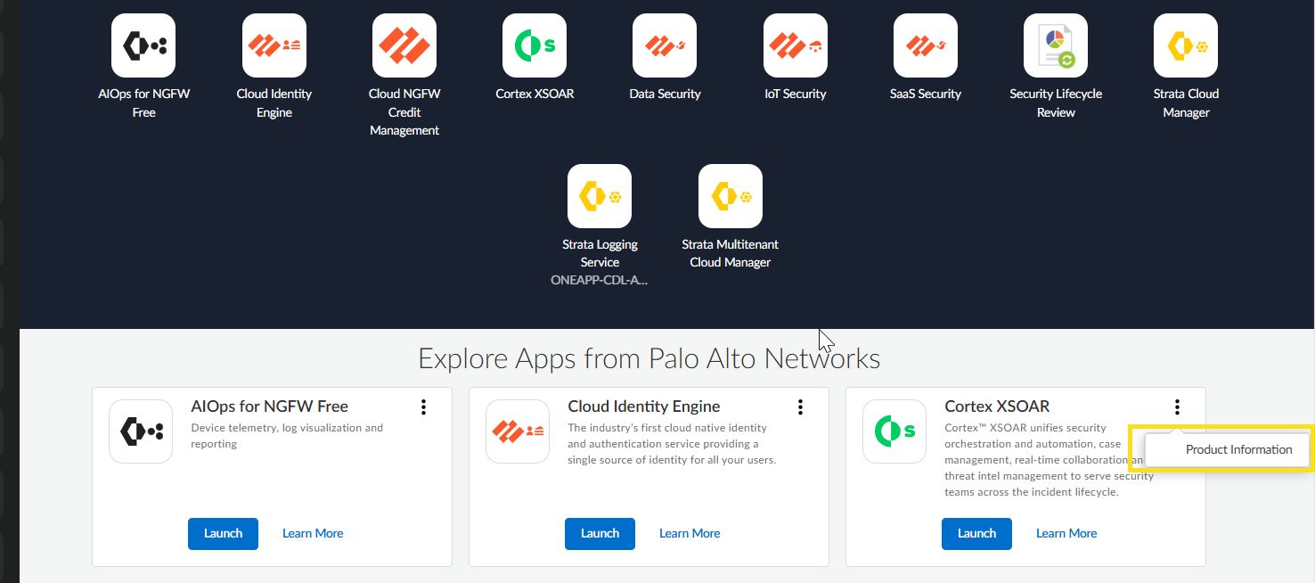The height and width of the screenshot is (583, 1315).
Task: Open the AIOps for NGFW Free app icon
Action: [x=143, y=45]
